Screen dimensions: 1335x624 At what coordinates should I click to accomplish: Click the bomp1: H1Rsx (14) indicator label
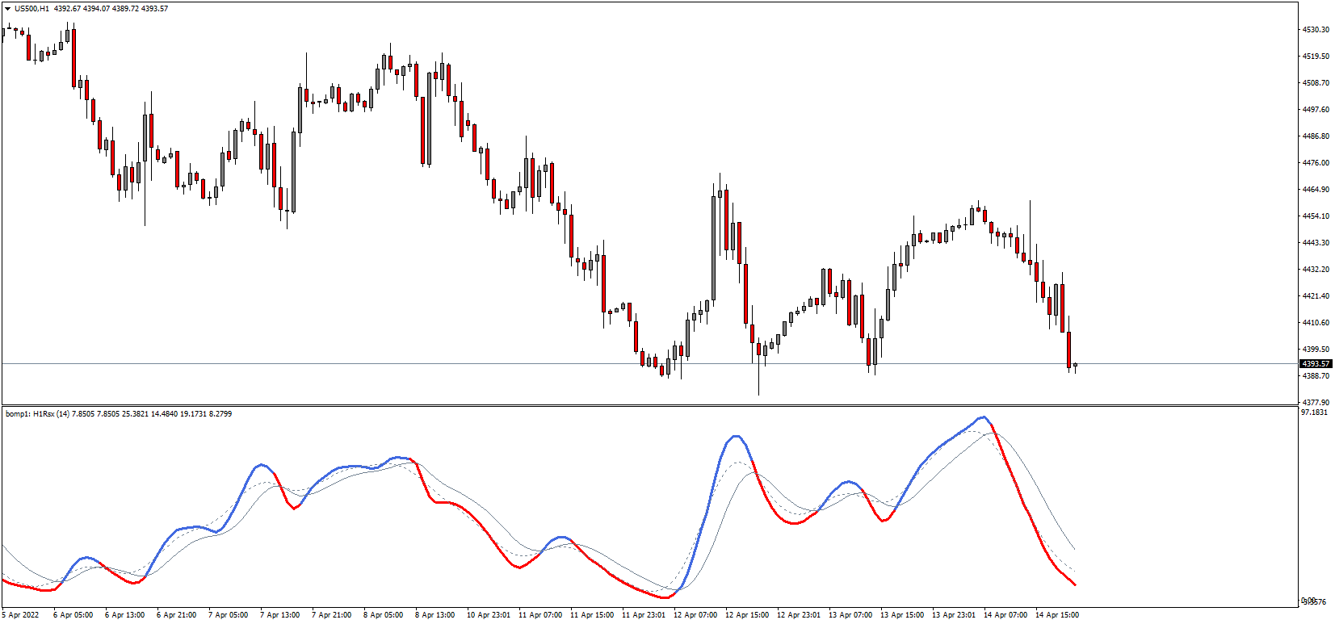pos(37,414)
